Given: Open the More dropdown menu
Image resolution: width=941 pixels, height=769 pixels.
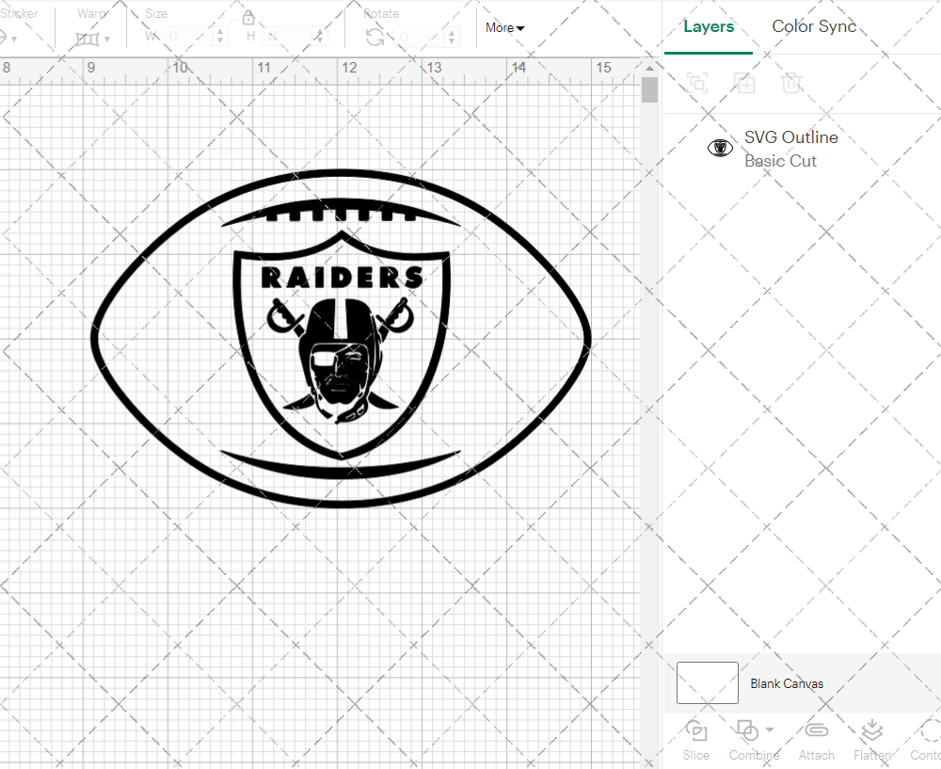Looking at the screenshot, I should 504,27.
